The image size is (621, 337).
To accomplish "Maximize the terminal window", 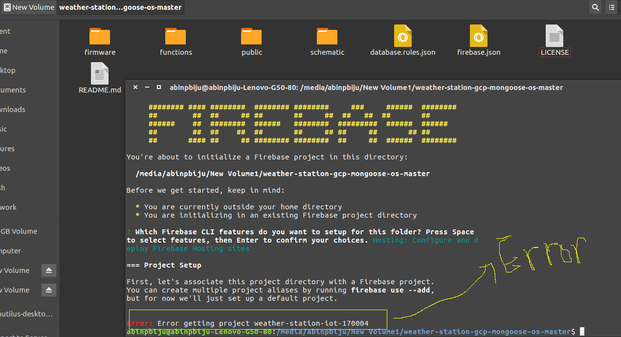I will point(159,87).
